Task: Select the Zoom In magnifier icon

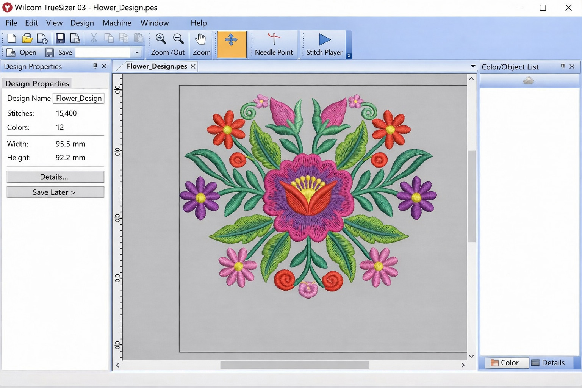Action: (x=161, y=39)
